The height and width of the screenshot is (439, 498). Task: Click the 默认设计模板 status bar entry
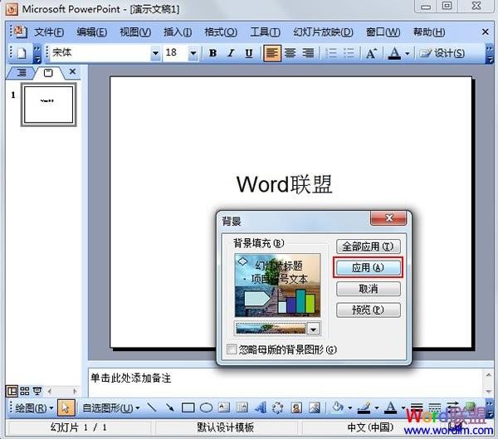coord(225,427)
